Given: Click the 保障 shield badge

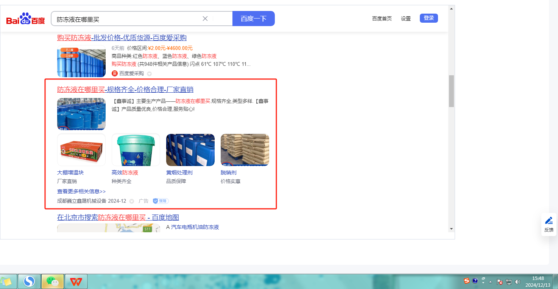Looking at the screenshot, I should tap(161, 201).
